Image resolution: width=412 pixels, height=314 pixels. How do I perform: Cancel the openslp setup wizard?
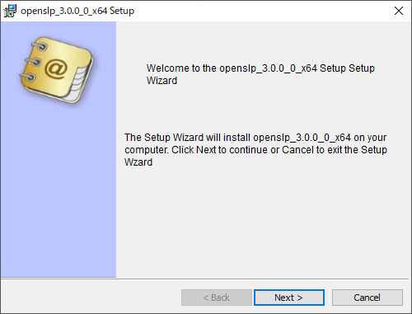368,298
